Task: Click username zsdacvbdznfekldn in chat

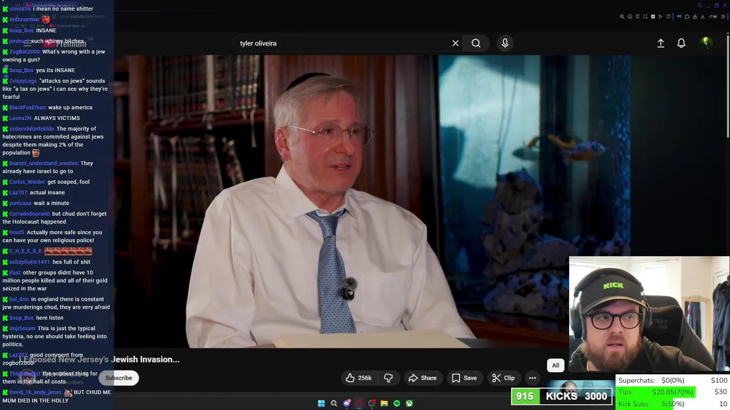Action: [31, 129]
